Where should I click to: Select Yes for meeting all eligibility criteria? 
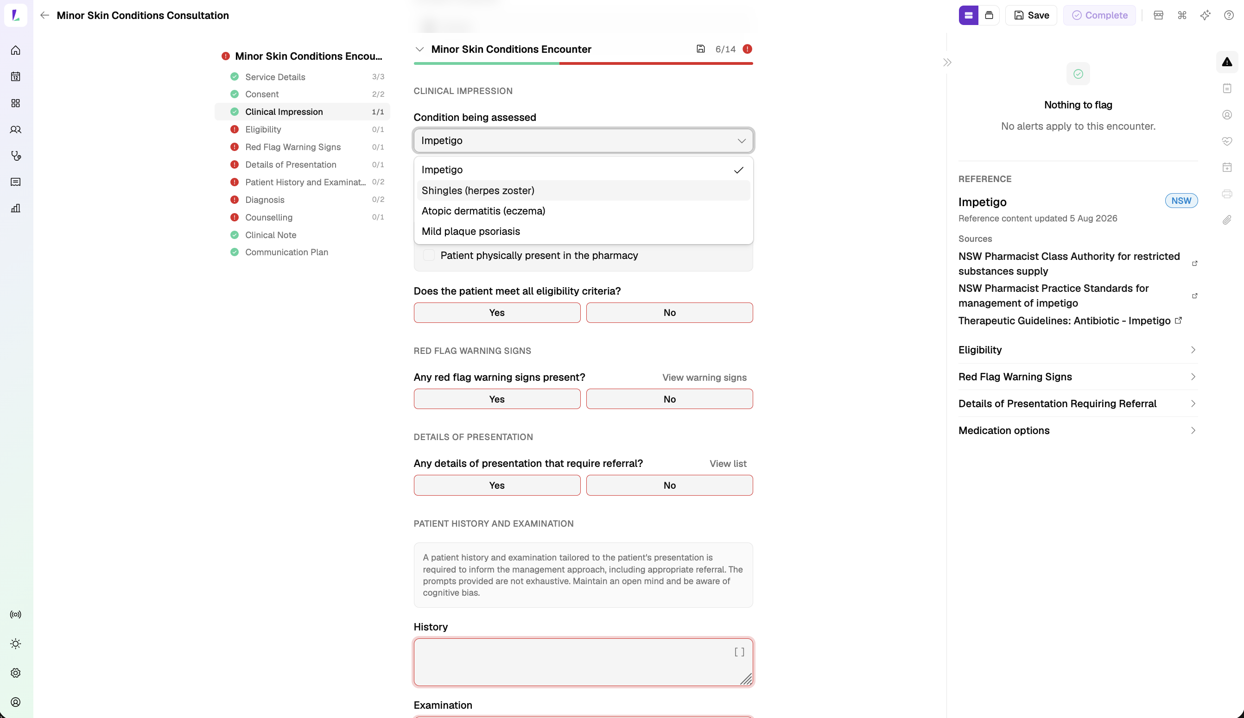pos(497,313)
